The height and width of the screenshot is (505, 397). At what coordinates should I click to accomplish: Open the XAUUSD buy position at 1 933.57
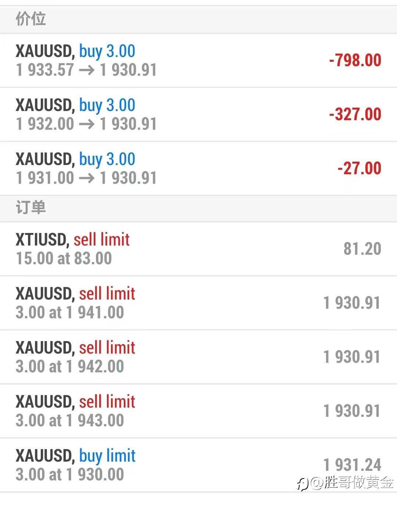[x=198, y=60]
